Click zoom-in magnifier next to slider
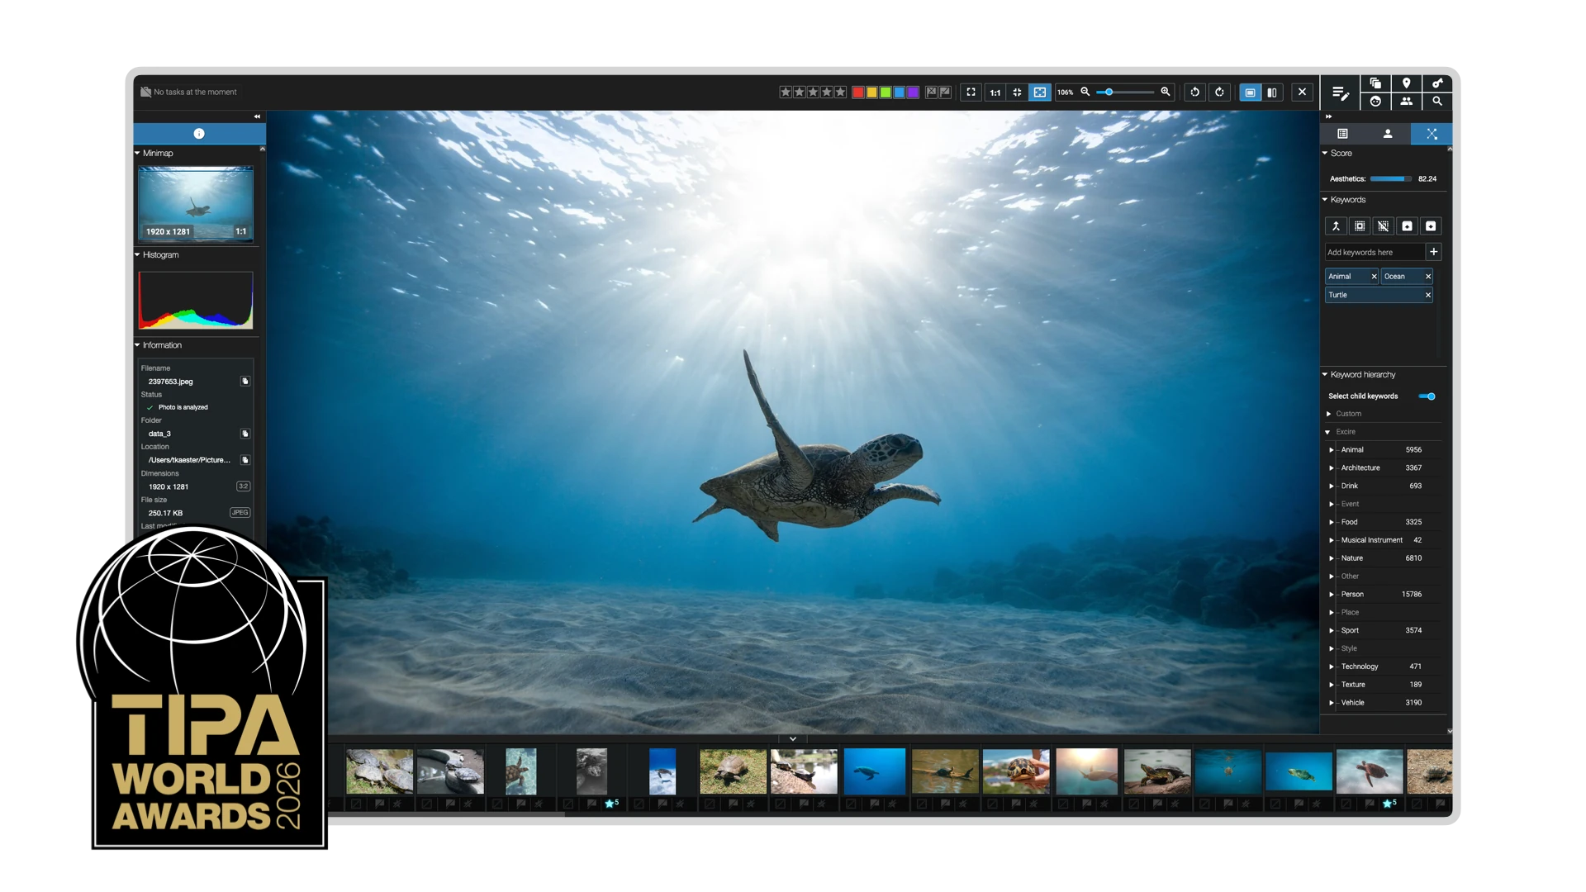The image size is (1586, 892). pos(1166,92)
